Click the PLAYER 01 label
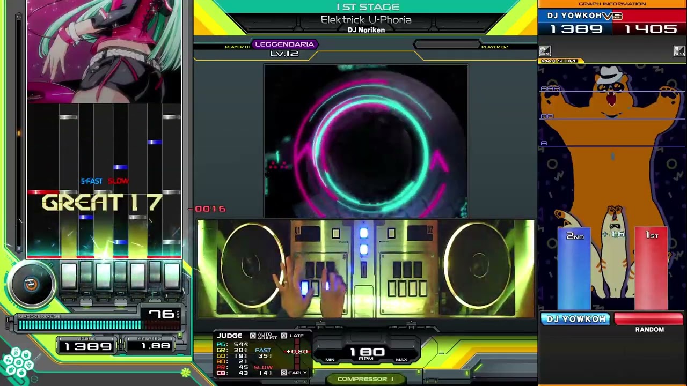 (x=237, y=47)
